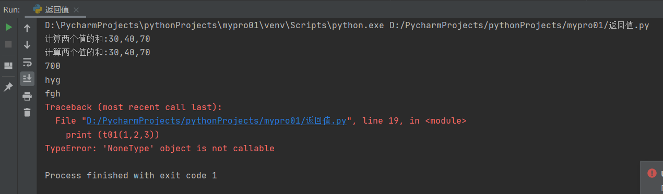The height and width of the screenshot is (194, 663).
Task: Toggle soft-wrap for console output
Action: 27,62
